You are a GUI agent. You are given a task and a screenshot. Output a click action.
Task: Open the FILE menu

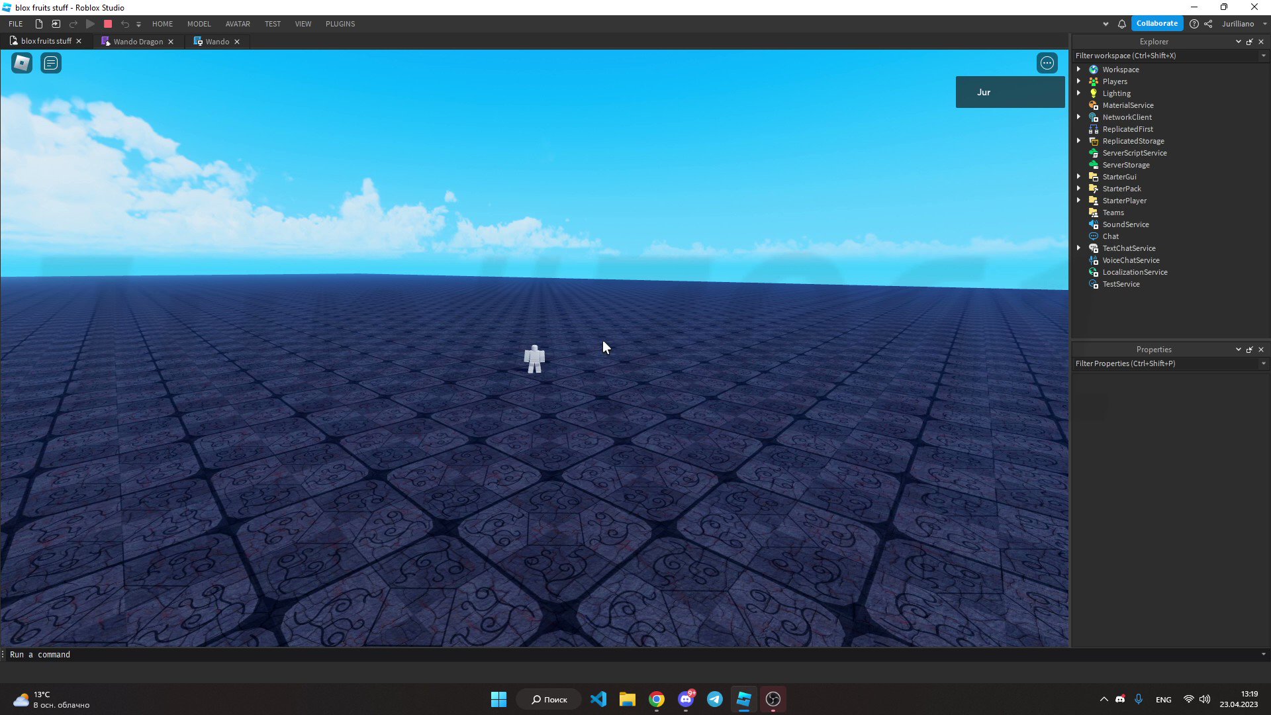16,24
